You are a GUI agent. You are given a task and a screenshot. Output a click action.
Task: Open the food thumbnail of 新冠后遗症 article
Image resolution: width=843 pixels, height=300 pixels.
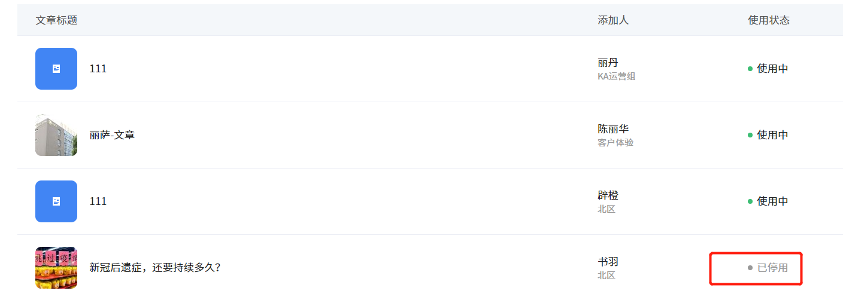56,268
